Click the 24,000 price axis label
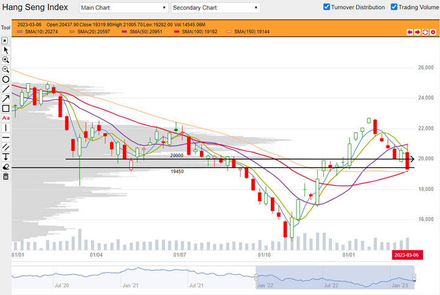Image resolution: width=440 pixels, height=295 pixels. [x=426, y=98]
